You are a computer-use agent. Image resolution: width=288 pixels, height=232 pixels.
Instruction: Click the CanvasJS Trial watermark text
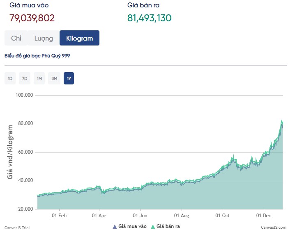click(x=17, y=227)
